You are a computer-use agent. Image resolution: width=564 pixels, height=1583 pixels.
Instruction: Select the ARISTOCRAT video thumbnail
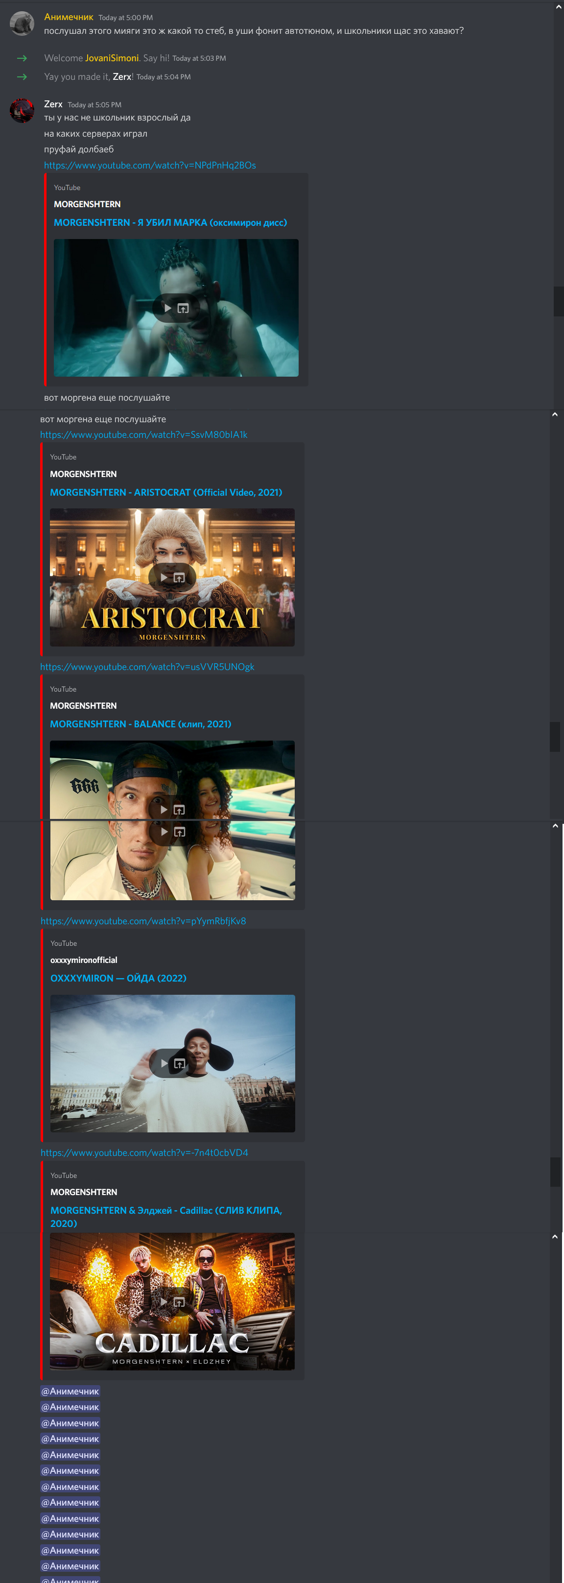tap(173, 577)
